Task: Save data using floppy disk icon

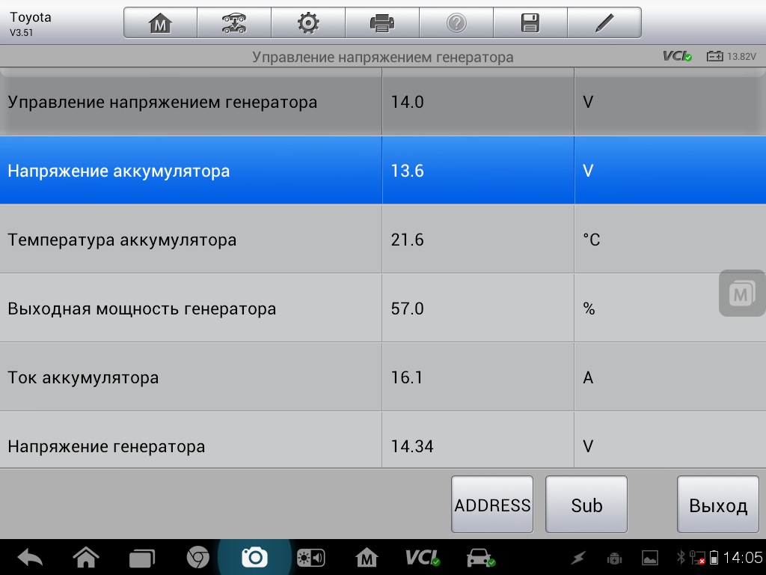Action: 530,23
